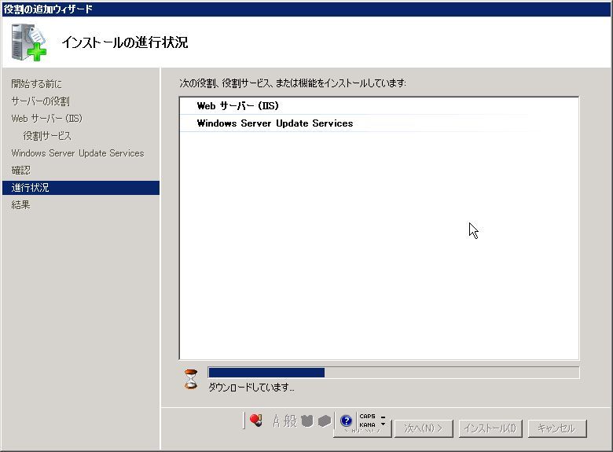Image resolution: width=613 pixels, height=452 pixels.
Task: Grab the language bar handle grip
Action: [x=244, y=421]
